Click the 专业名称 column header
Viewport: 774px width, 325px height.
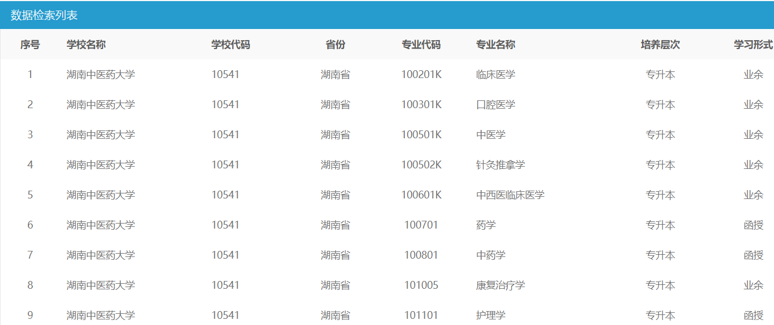[x=495, y=45]
